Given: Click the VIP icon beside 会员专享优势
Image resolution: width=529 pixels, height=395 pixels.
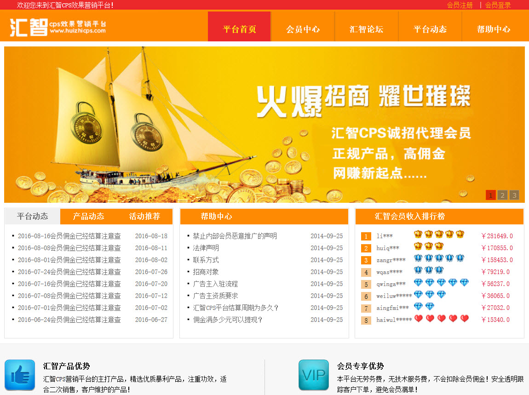Looking at the screenshot, I should [x=314, y=375].
